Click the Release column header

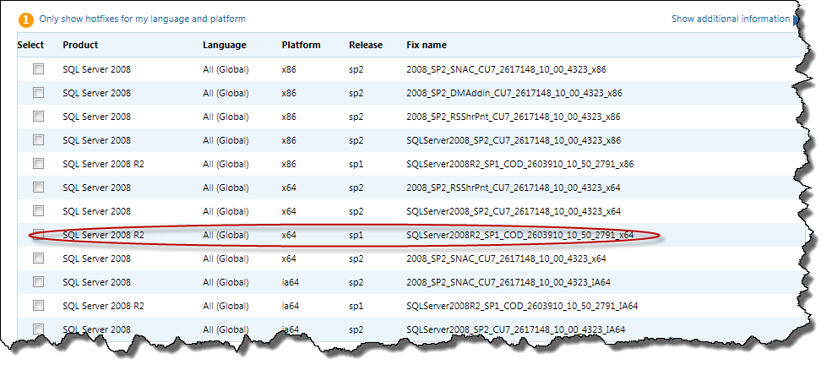coord(366,45)
